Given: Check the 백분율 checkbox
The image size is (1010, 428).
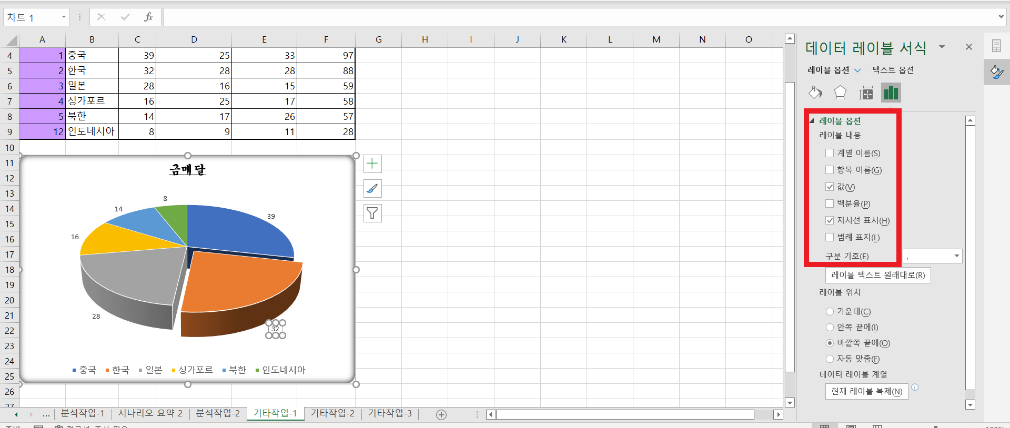Looking at the screenshot, I should tap(830, 203).
